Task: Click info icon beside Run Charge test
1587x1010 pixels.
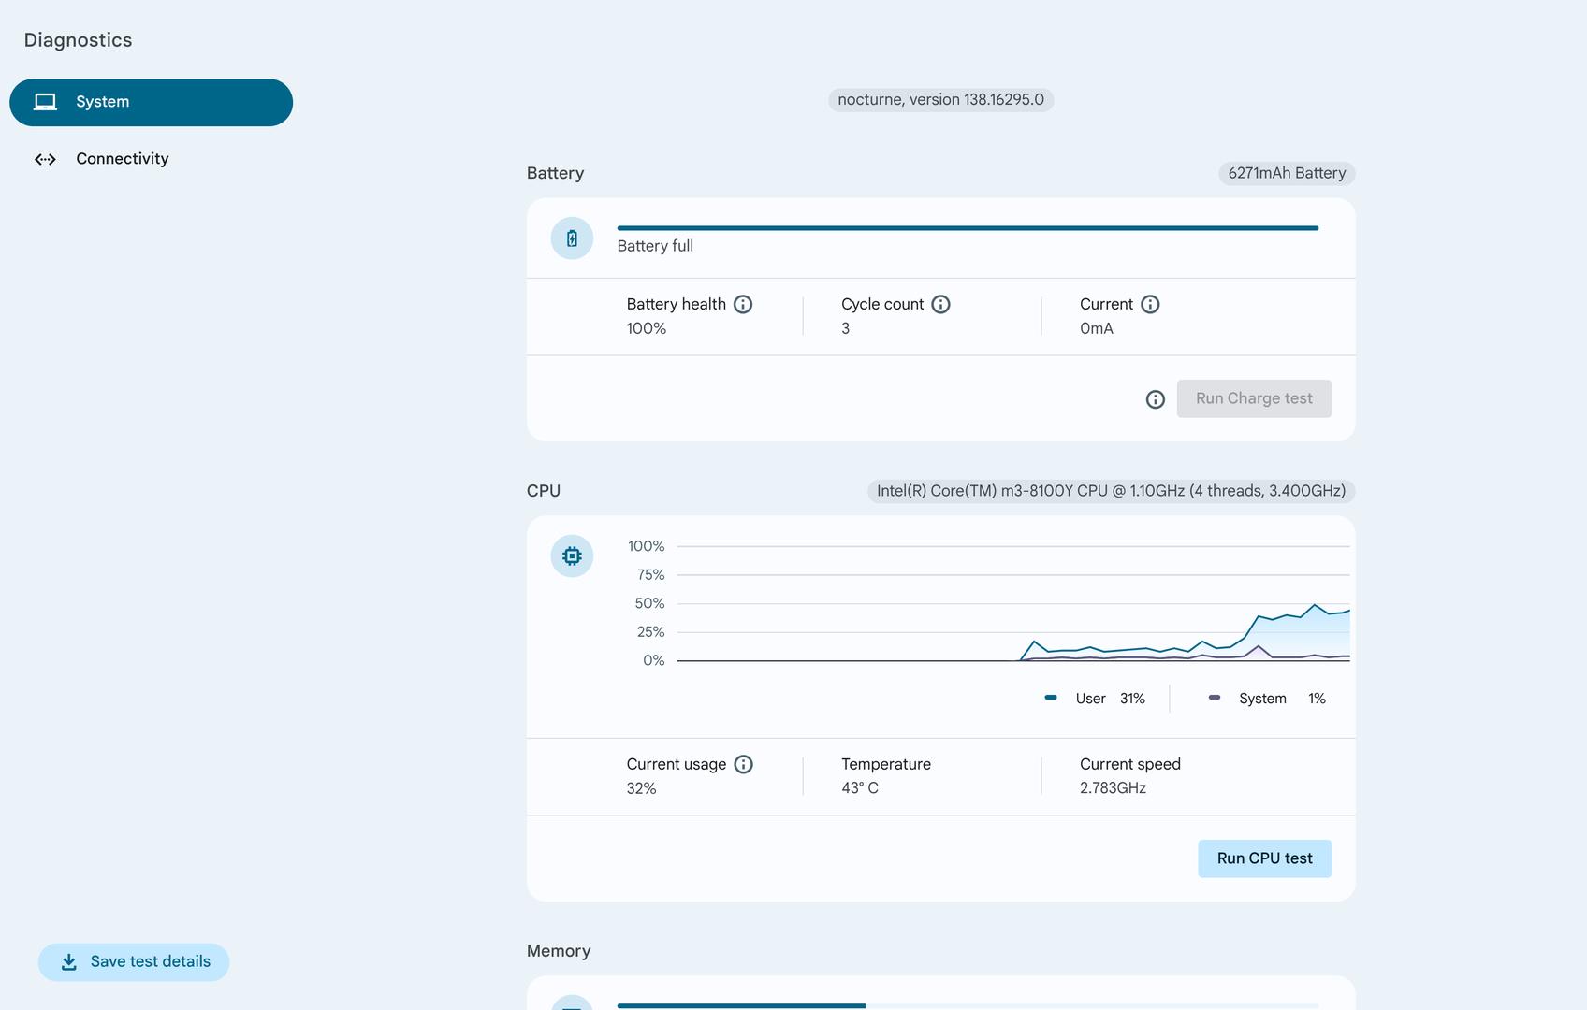Action: point(1156,400)
